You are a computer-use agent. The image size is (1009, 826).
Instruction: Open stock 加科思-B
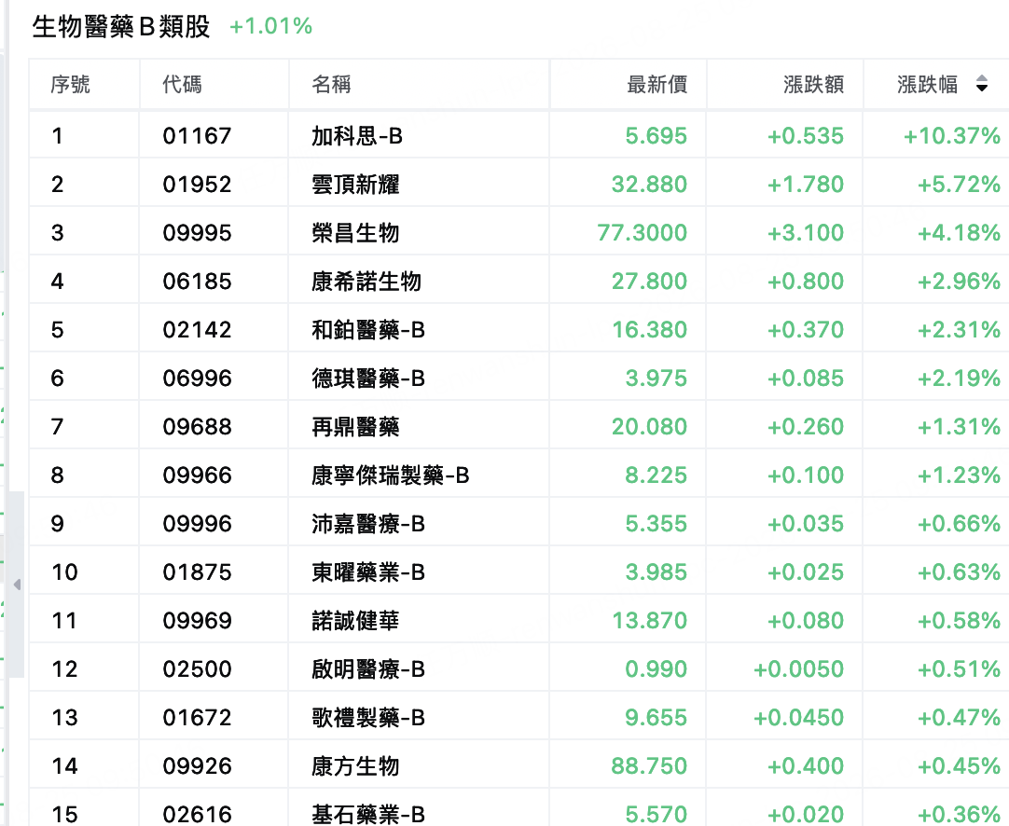click(357, 136)
